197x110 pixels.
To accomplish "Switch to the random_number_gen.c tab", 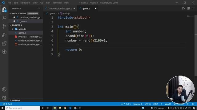I will click(x=60, y=9).
